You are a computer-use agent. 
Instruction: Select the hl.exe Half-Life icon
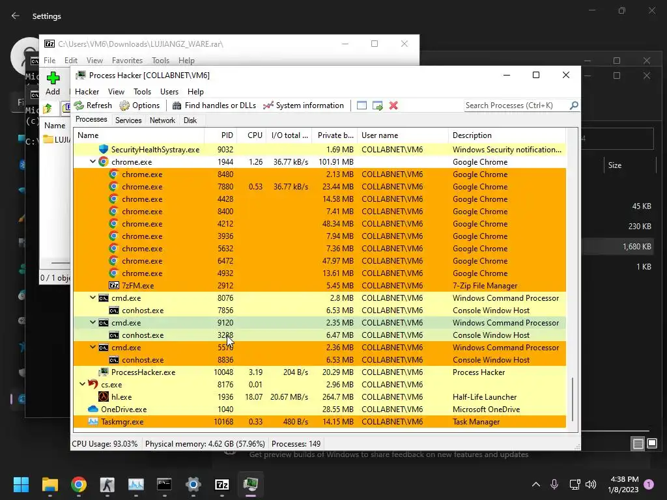104,396
